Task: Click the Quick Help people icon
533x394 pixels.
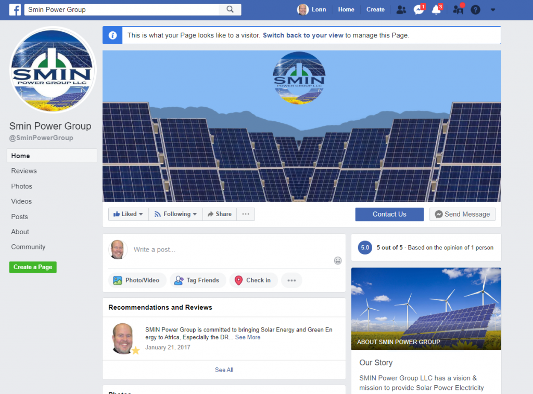Action: [458, 10]
